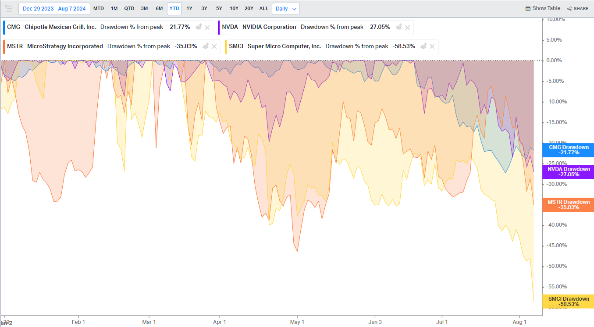
Task: Click Chipotle Mexican Grill, Inc. name
Action: click(60, 27)
